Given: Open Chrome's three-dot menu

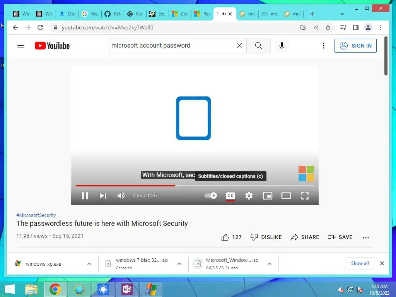Looking at the screenshot, I should point(381,27).
